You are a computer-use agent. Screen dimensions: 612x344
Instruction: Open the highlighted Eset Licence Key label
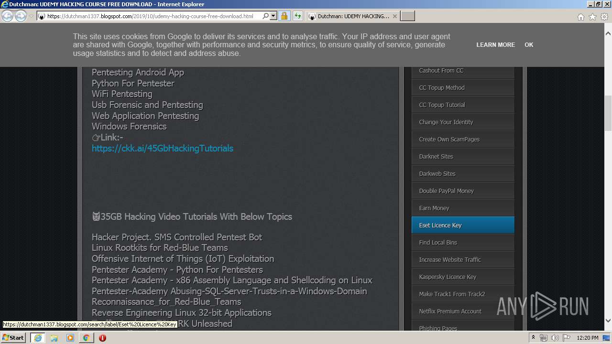tap(463, 226)
